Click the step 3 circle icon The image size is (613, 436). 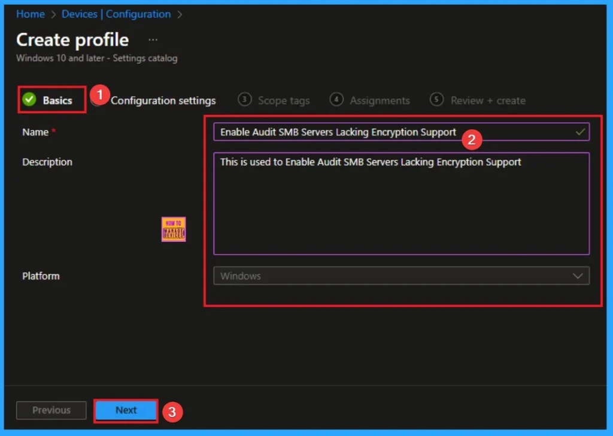tap(244, 100)
